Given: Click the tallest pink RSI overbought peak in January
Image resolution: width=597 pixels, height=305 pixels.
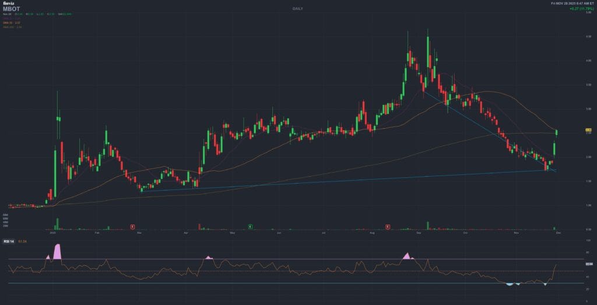Looking at the screenshot, I should tap(57, 251).
